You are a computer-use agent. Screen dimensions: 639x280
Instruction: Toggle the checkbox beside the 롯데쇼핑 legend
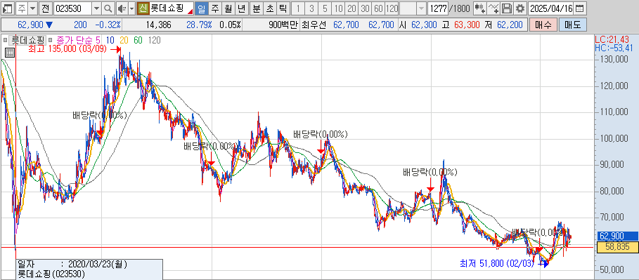(x=6, y=40)
